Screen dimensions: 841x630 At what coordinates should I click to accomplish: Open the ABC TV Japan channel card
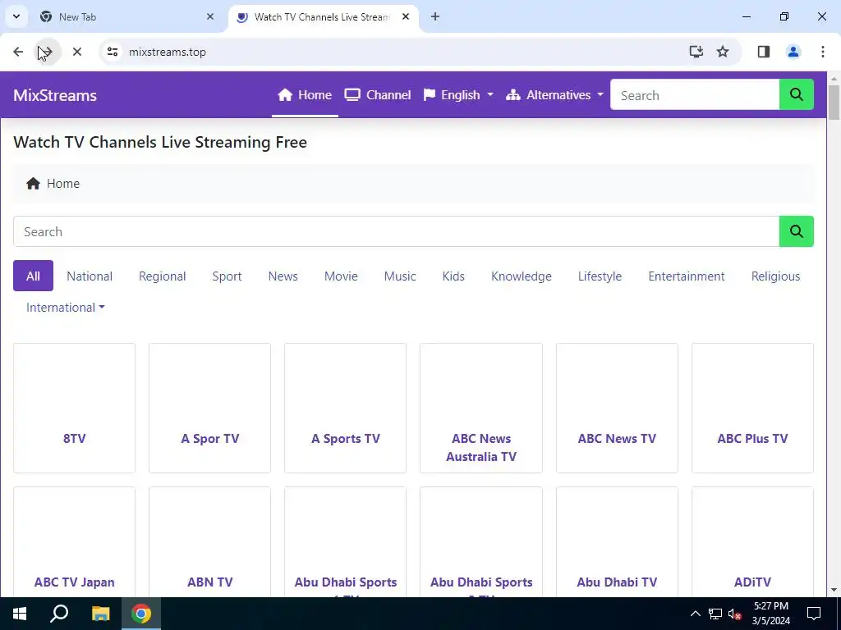click(74, 542)
